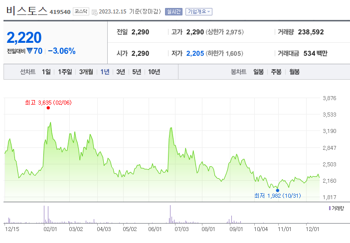Click the 하한가 1,605 text
This screenshot has height=243, width=350.
point(224,53)
